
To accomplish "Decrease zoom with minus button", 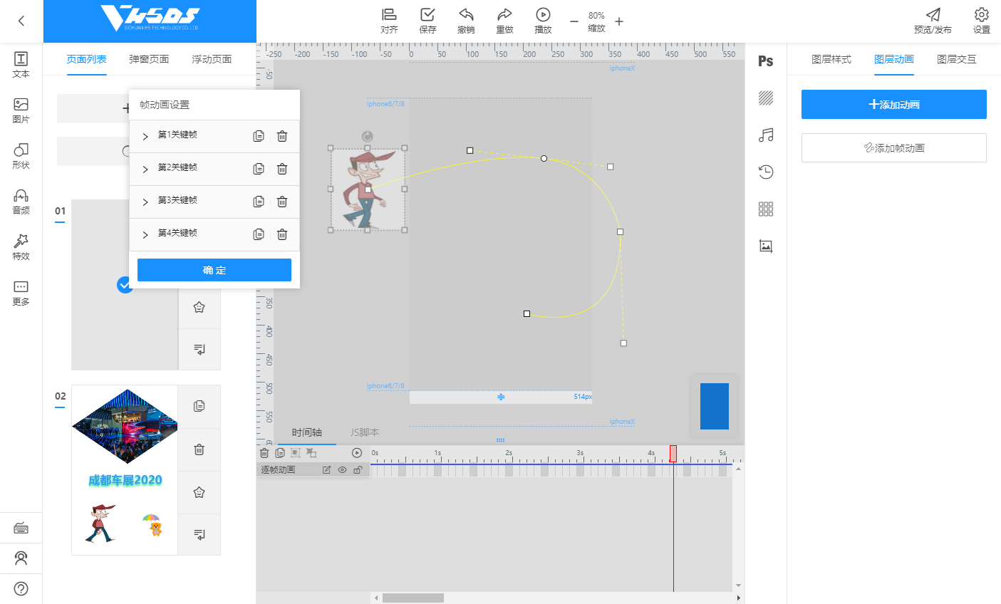I will (x=574, y=21).
